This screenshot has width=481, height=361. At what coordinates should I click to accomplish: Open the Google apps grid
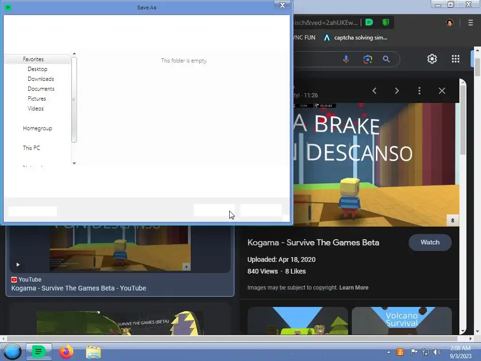(456, 59)
